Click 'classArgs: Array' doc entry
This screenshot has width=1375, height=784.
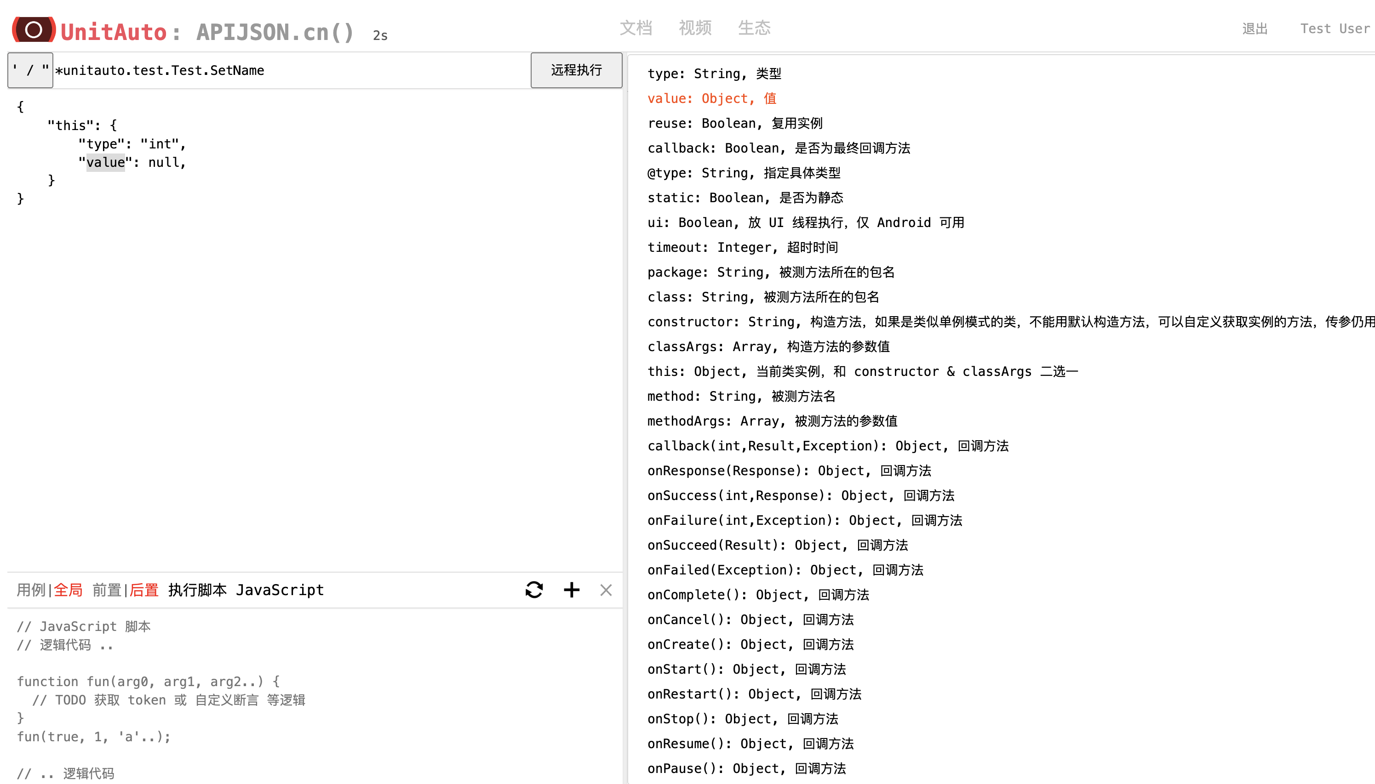pyautogui.click(x=768, y=346)
